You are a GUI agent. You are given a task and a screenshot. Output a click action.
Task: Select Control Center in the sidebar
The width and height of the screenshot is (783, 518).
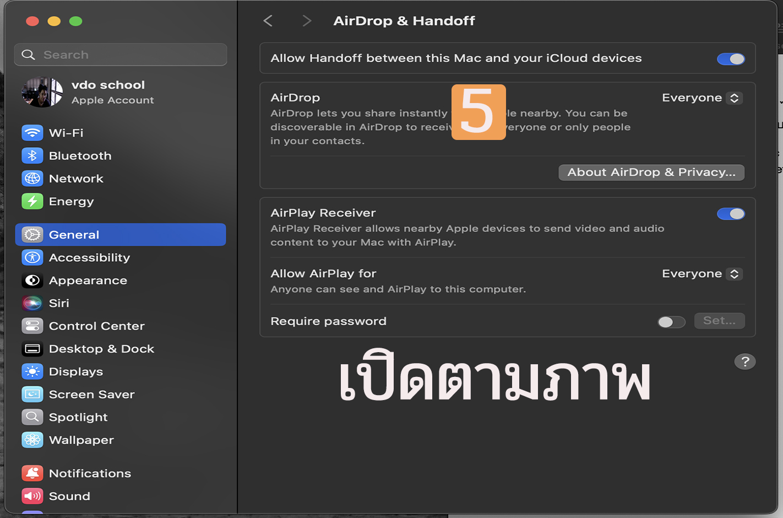pos(121,326)
